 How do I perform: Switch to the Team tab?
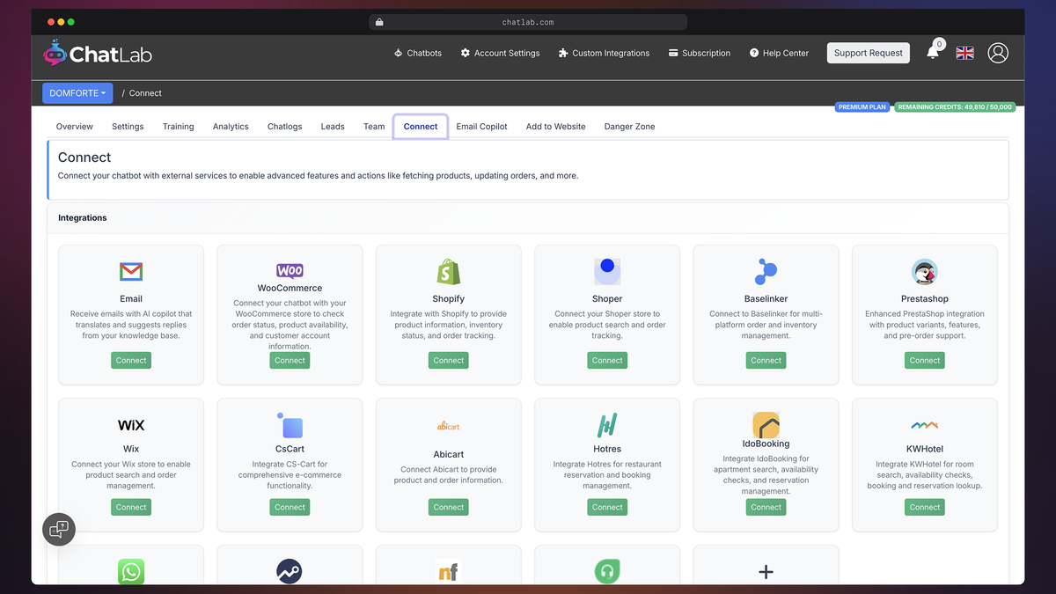[374, 127]
